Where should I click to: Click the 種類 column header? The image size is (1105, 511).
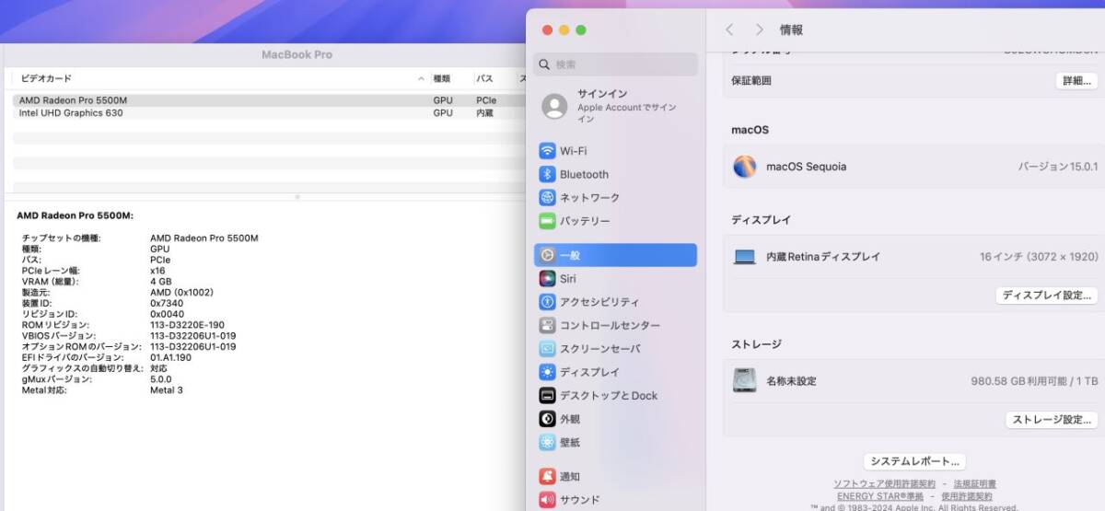442,79
